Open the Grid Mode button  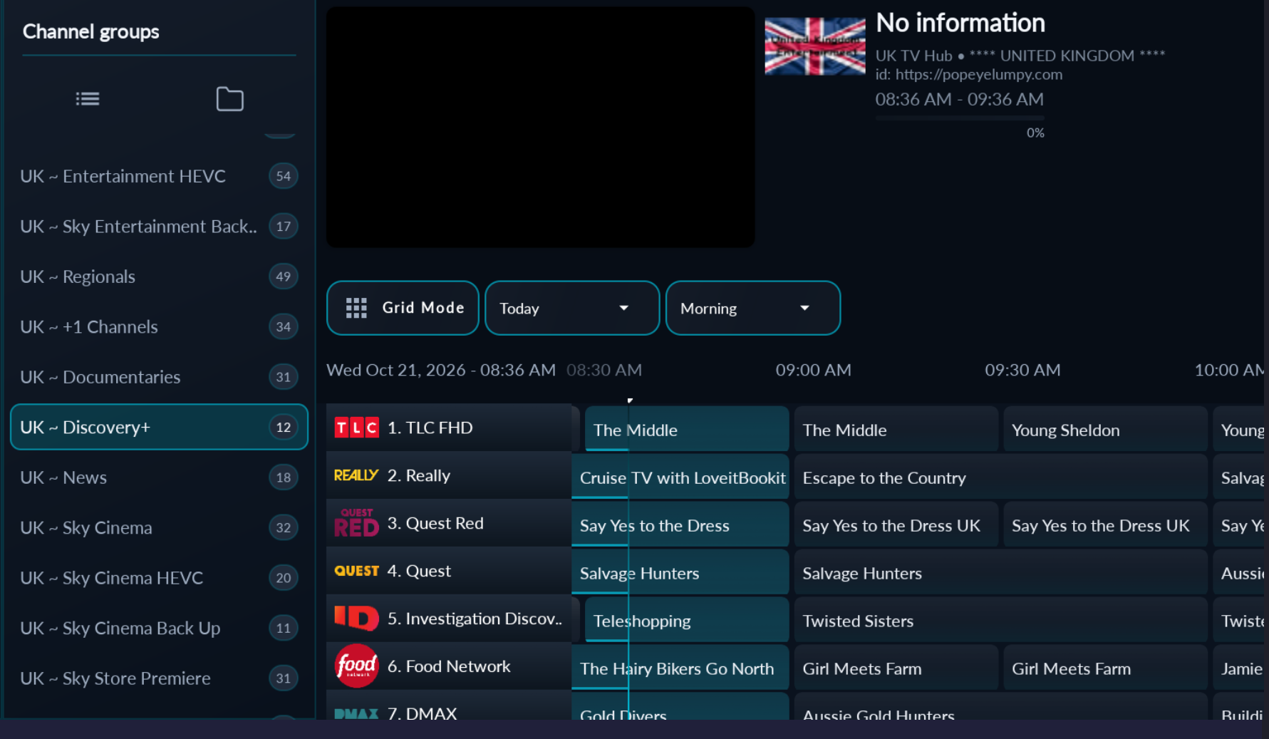pos(403,308)
